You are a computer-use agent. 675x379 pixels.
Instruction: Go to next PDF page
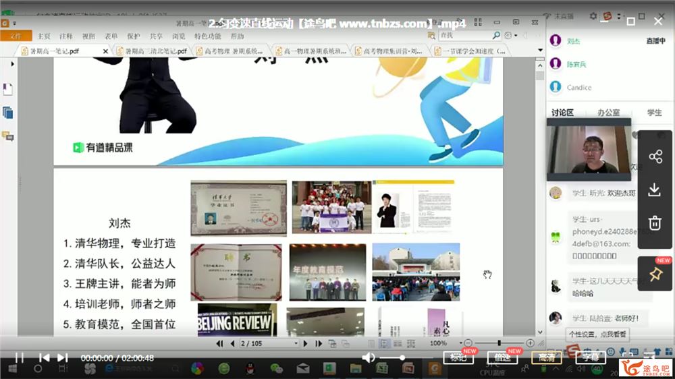(x=306, y=343)
